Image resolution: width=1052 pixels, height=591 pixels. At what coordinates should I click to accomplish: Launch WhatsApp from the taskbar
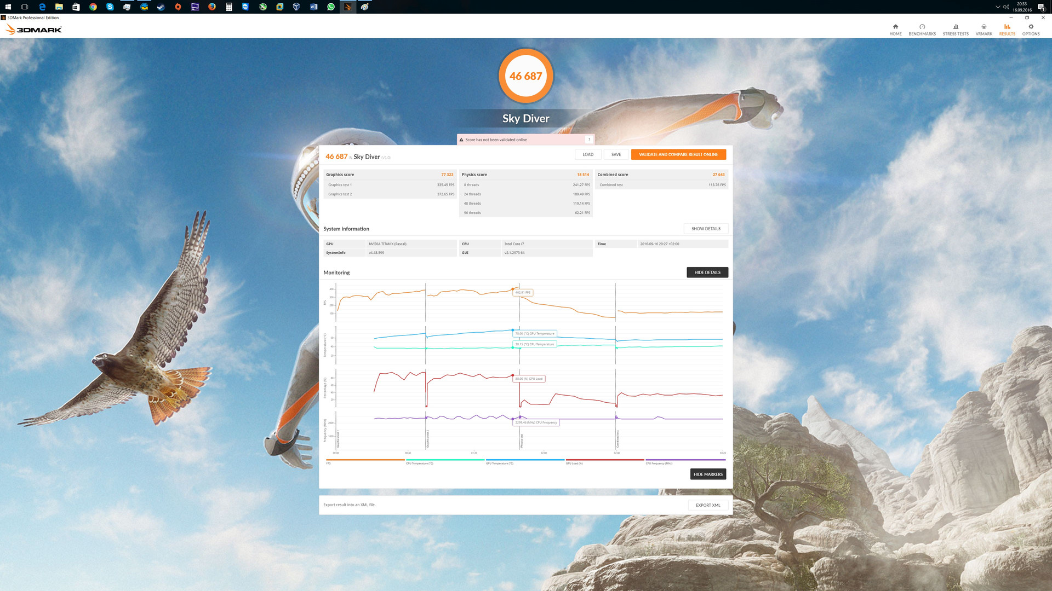pos(331,7)
